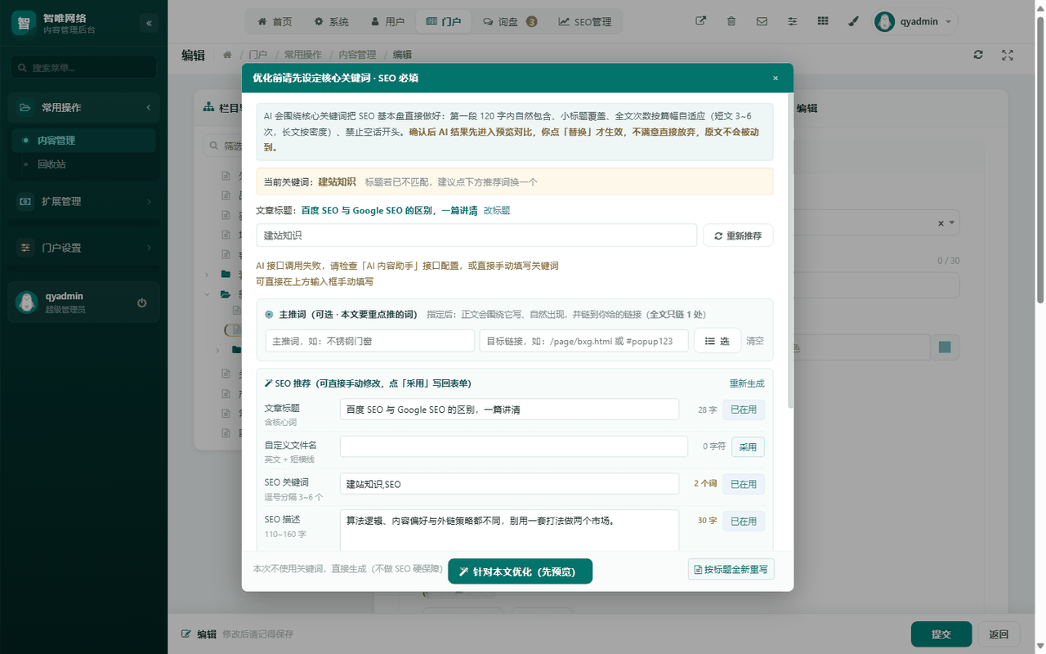Open the select dropdown arrow behind dialog
The height and width of the screenshot is (654, 1046).
tap(954, 223)
